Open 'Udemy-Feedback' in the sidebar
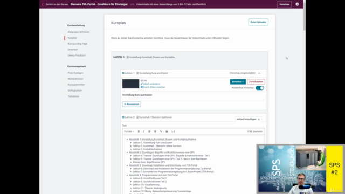Image resolution: width=345 pixels, height=194 pixels. (77, 56)
